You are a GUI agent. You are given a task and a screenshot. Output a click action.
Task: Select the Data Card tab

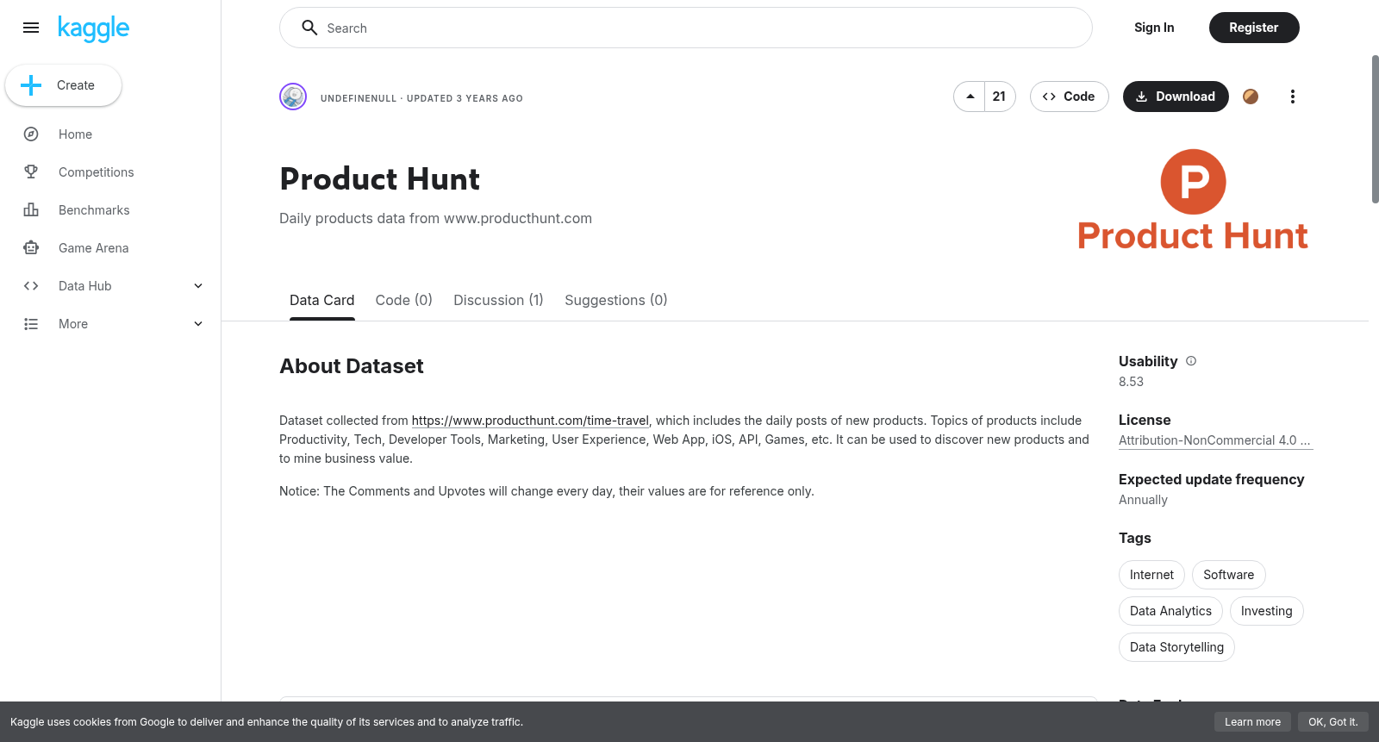pos(321,300)
